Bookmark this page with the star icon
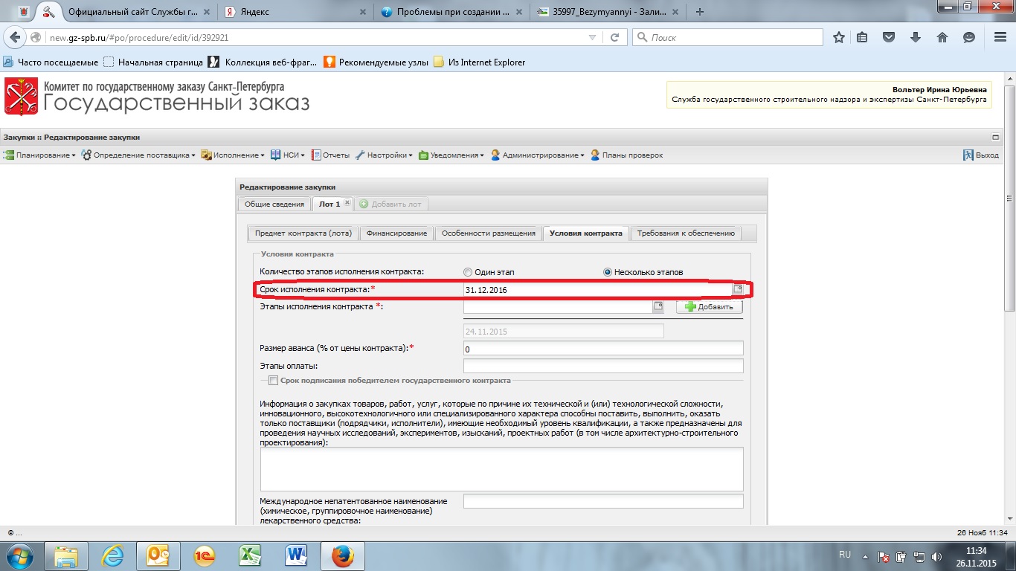Screen dimensions: 1016x571 (x=839, y=37)
